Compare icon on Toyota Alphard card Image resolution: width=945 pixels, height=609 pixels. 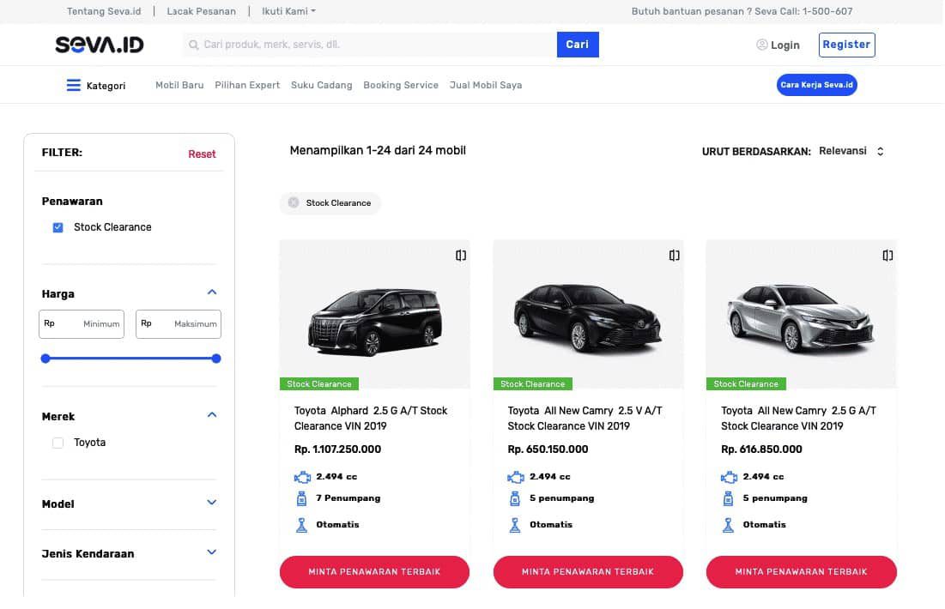point(461,256)
